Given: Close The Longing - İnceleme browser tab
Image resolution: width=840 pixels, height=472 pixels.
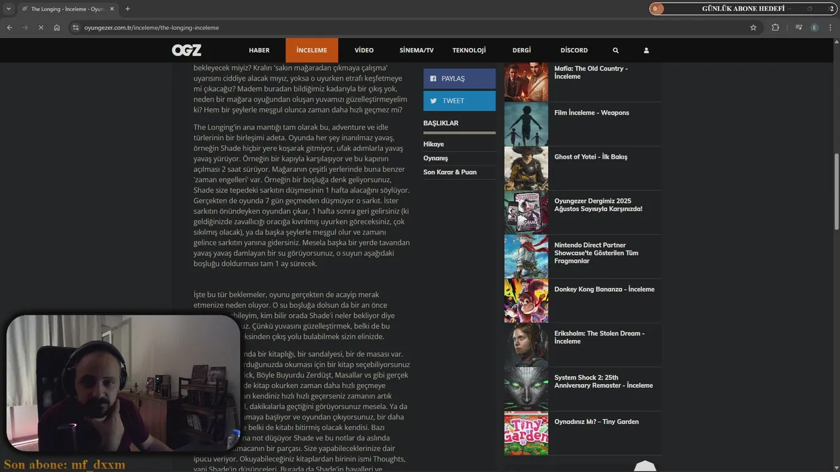Looking at the screenshot, I should (112, 9).
